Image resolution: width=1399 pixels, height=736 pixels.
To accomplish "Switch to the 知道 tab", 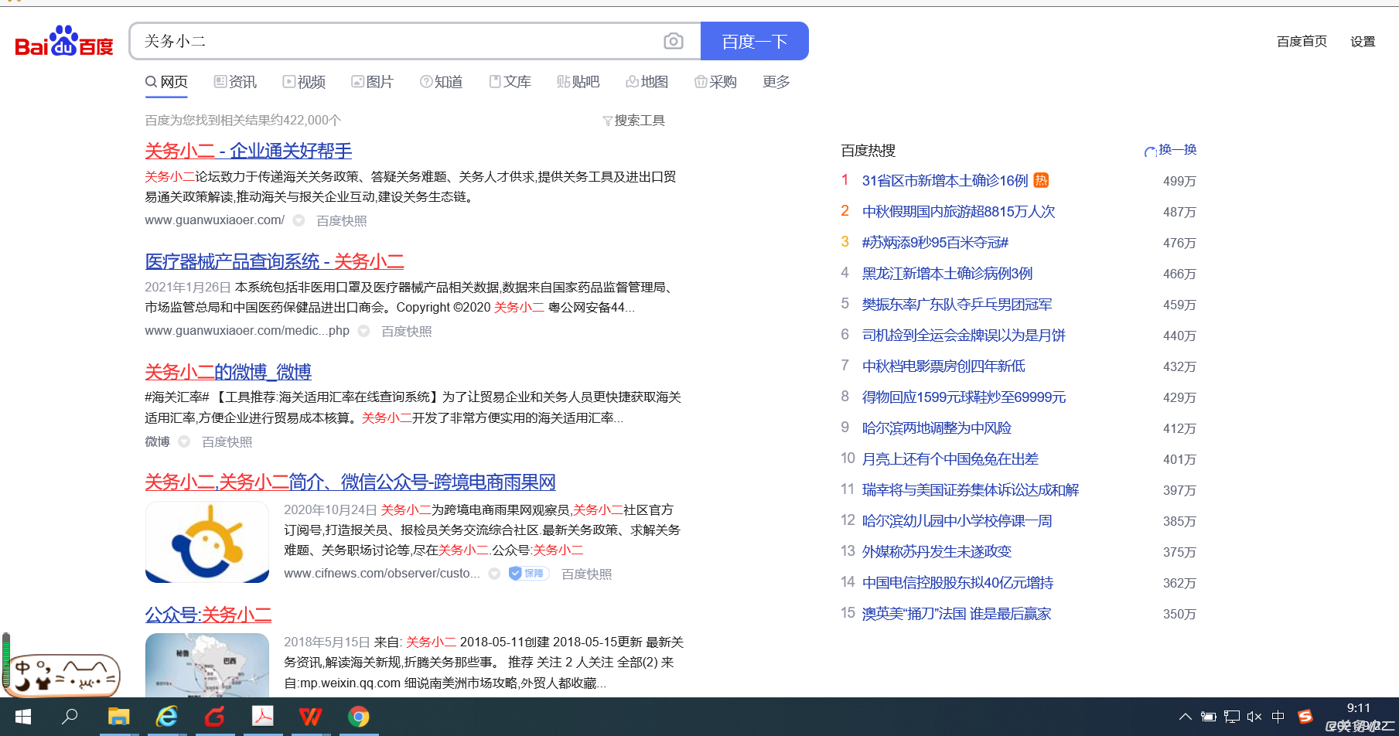I will [x=441, y=82].
